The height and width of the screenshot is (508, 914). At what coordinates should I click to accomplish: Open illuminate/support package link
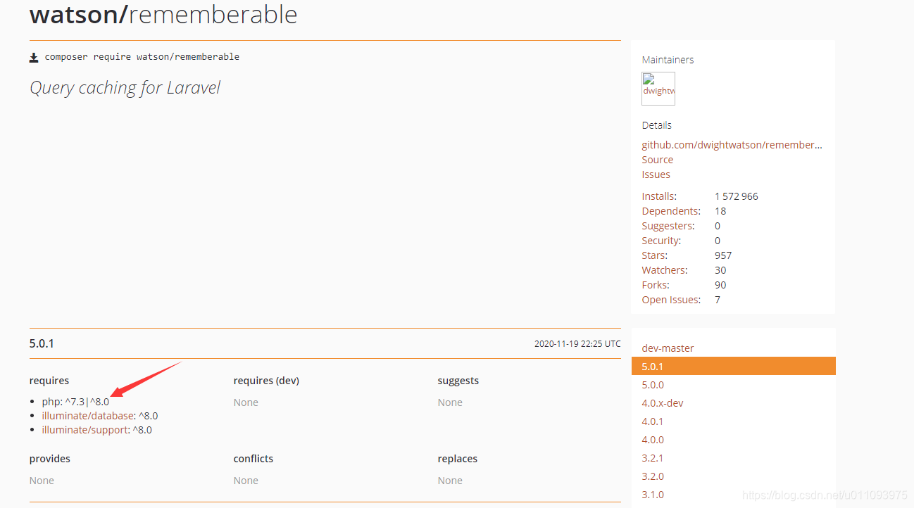84,430
